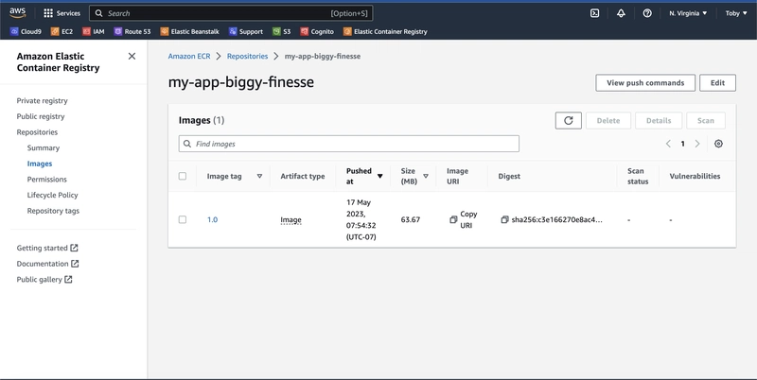The width and height of the screenshot is (757, 380).
Task: Open the Cloud9 bookmark shortcut
Action: 26,31
